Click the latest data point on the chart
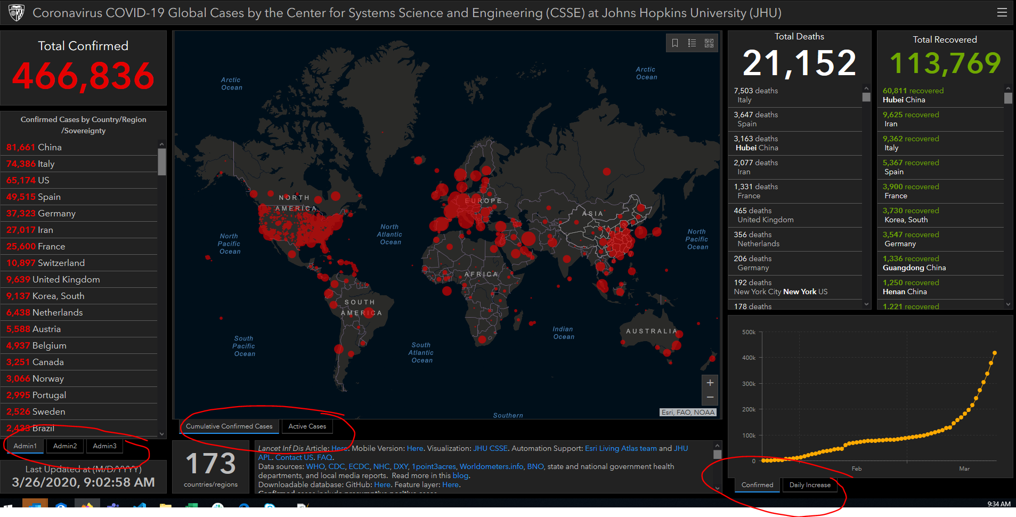1016x517 pixels. coord(995,353)
